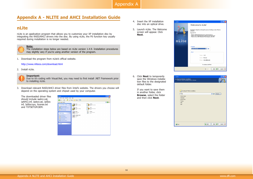Click the Search button in the Explorer toolbar

tap(71, 100)
